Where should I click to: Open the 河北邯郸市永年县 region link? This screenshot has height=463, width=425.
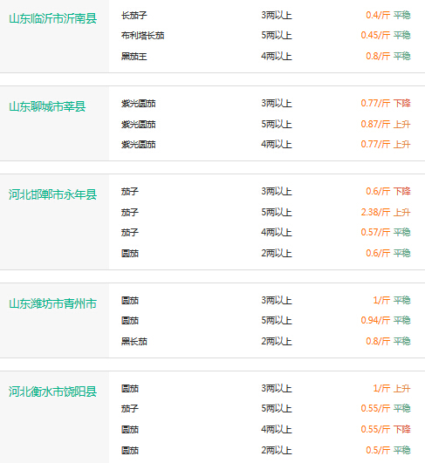(53, 194)
